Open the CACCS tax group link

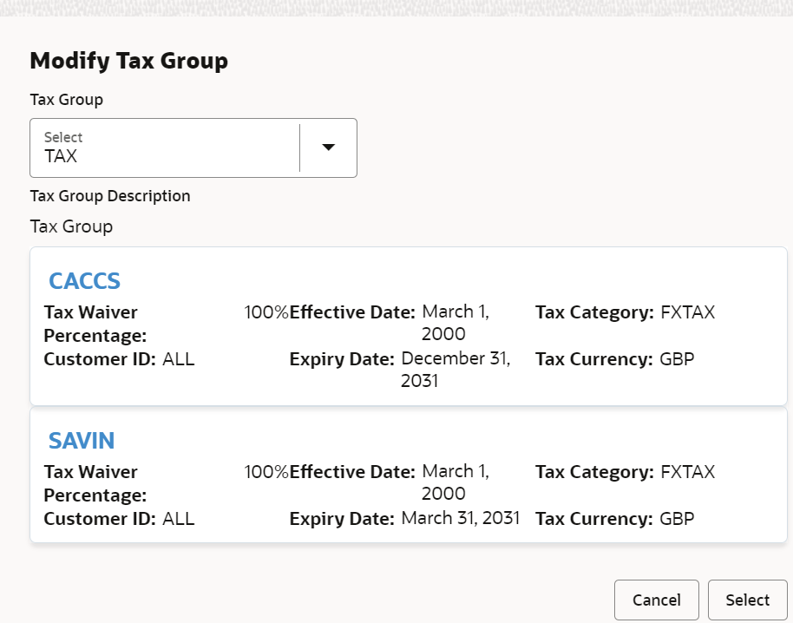point(84,280)
